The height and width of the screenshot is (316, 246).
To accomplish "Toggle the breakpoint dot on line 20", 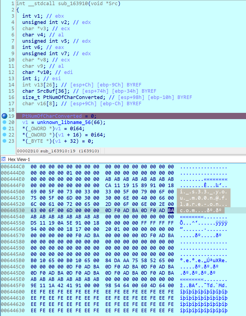I will [4, 122].
